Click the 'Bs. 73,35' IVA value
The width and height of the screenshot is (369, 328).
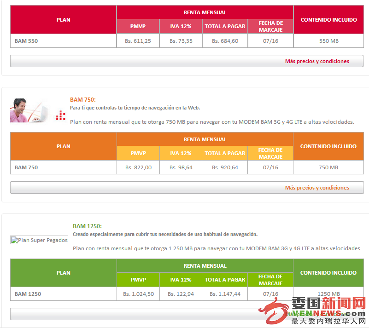(181, 41)
